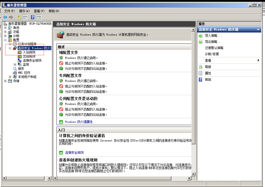This screenshot has width=265, height=187.
Task: Select 服务器管理器 root node in tree
Action: 18,24
